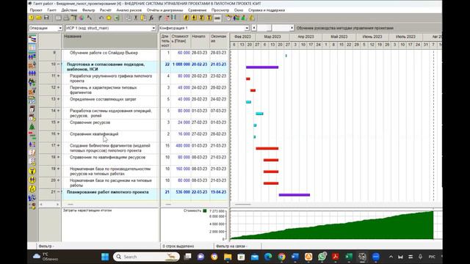
Task: Click the copy pages icon in the toolbar
Action: 129,18
